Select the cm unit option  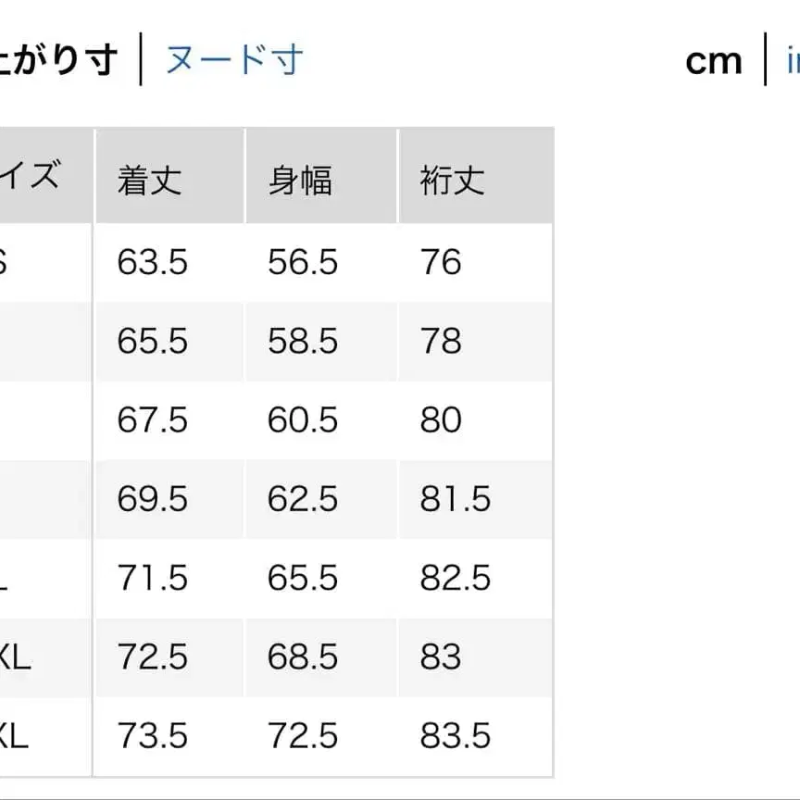pyautogui.click(x=713, y=60)
